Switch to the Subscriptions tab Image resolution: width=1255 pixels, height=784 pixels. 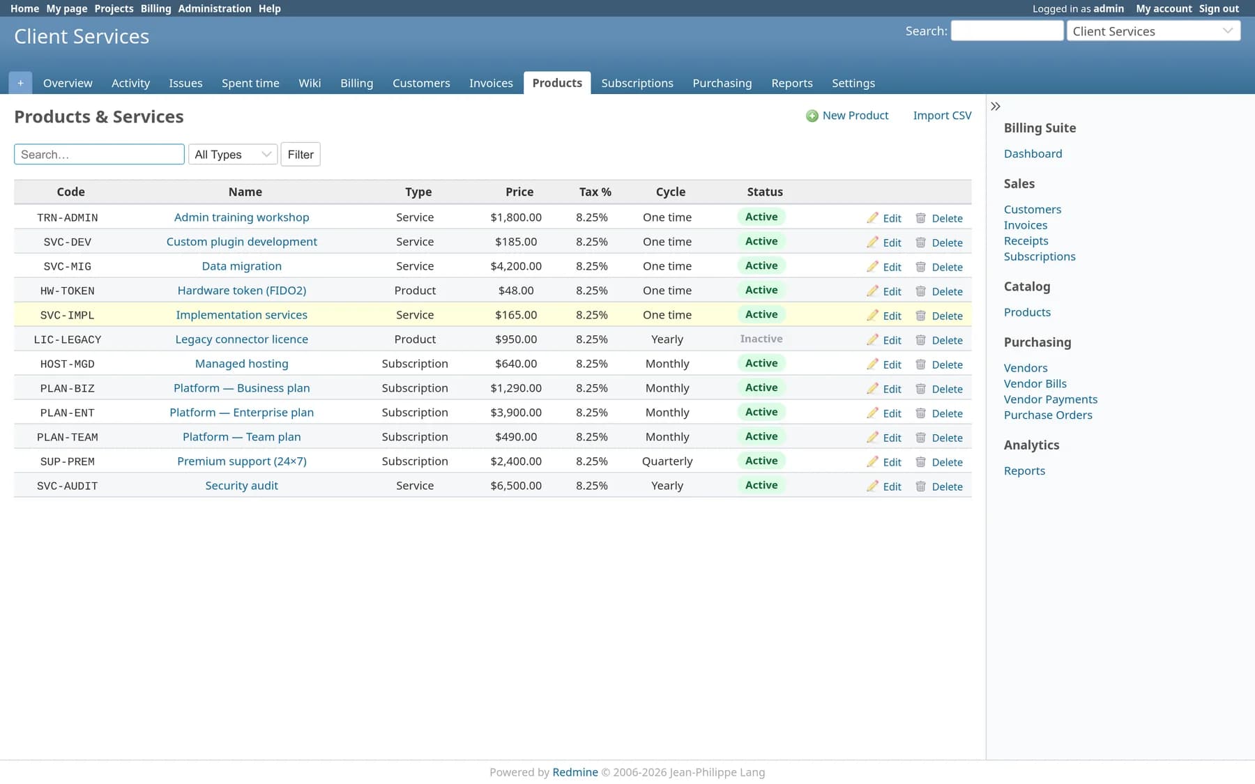[637, 83]
